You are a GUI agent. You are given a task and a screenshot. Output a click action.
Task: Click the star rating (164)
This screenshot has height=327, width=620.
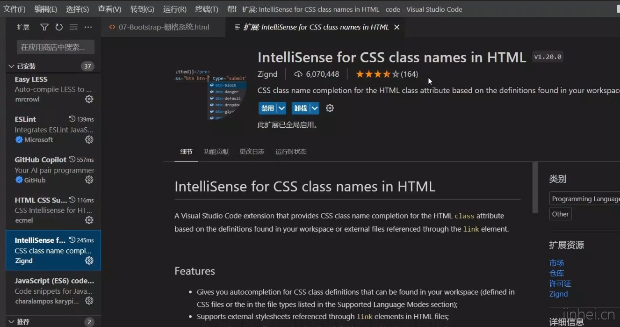coord(387,74)
